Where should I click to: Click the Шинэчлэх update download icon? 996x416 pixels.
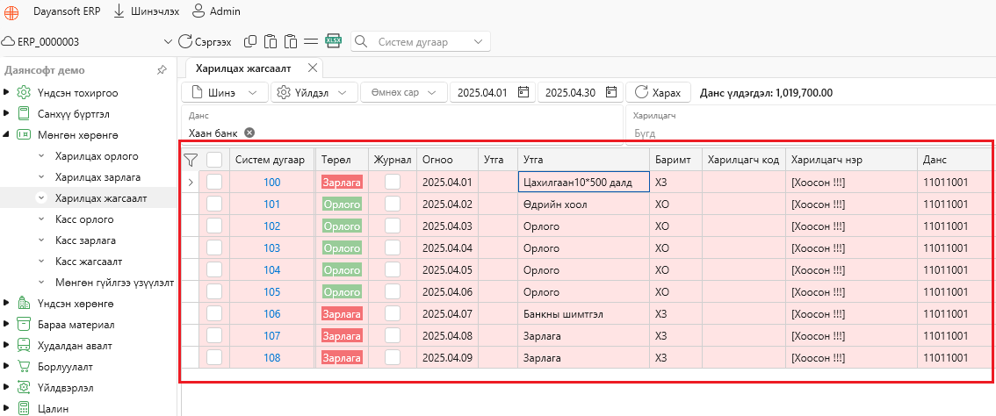tap(119, 11)
